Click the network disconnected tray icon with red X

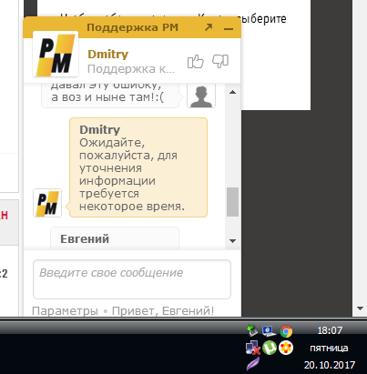point(253,348)
